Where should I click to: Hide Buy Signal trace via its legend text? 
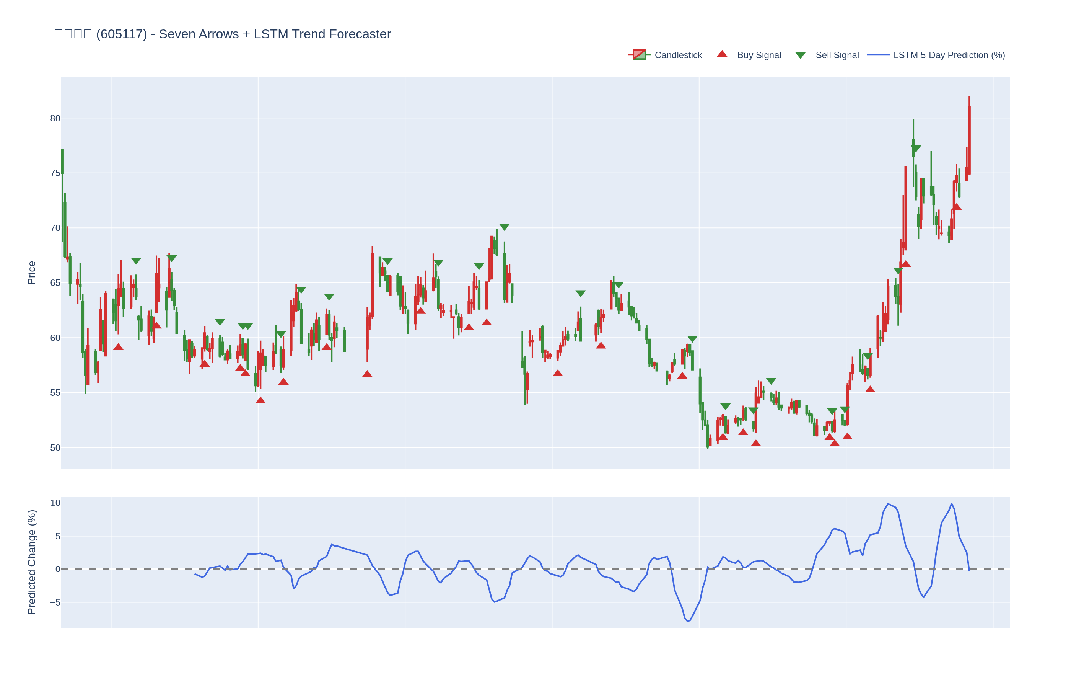758,55
